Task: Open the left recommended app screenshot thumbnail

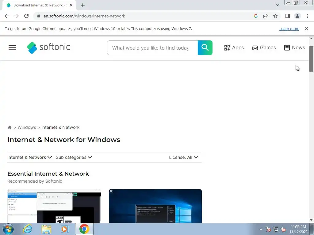Action: click(x=54, y=206)
